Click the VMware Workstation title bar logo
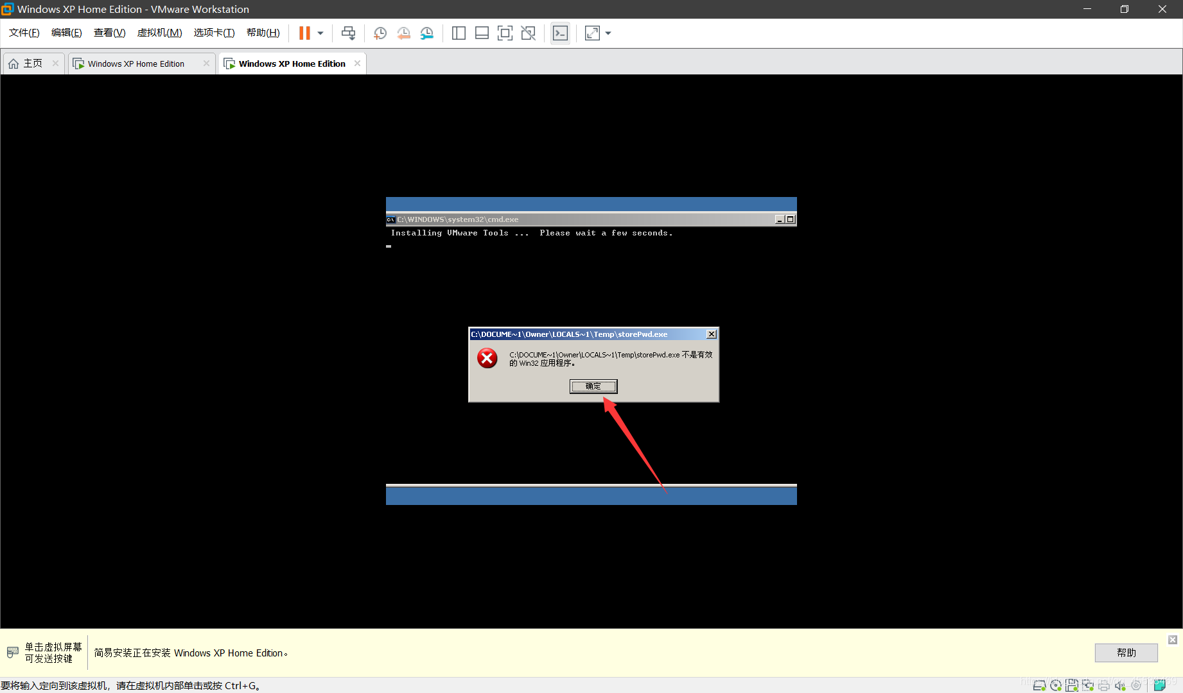1183x693 pixels. click(8, 9)
